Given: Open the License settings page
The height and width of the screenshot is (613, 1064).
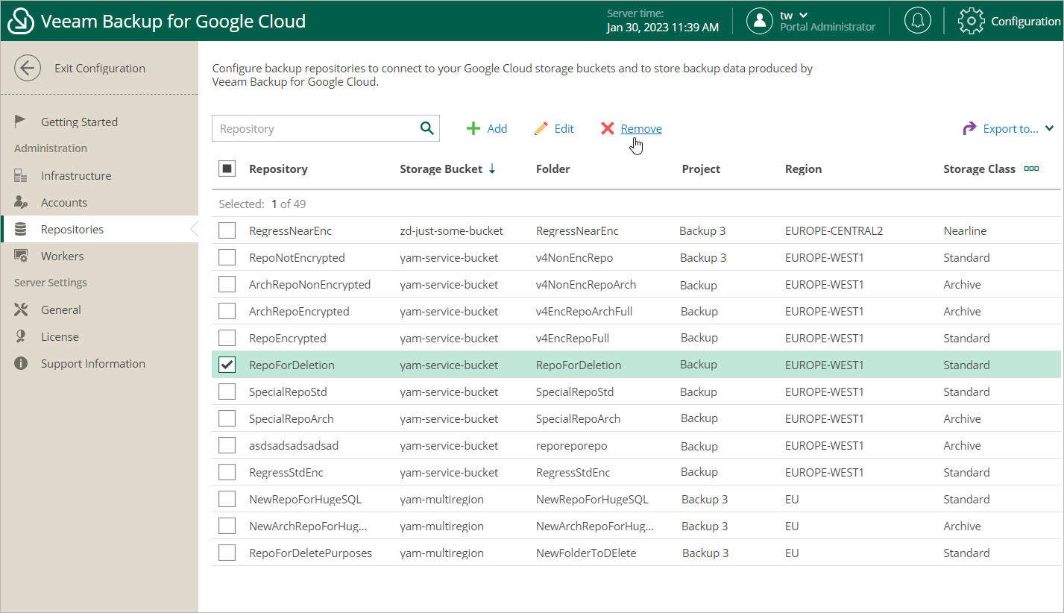Looking at the screenshot, I should tap(60, 337).
